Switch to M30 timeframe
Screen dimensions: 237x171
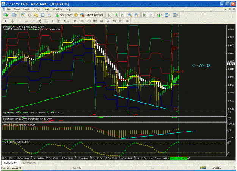tap(95, 21)
